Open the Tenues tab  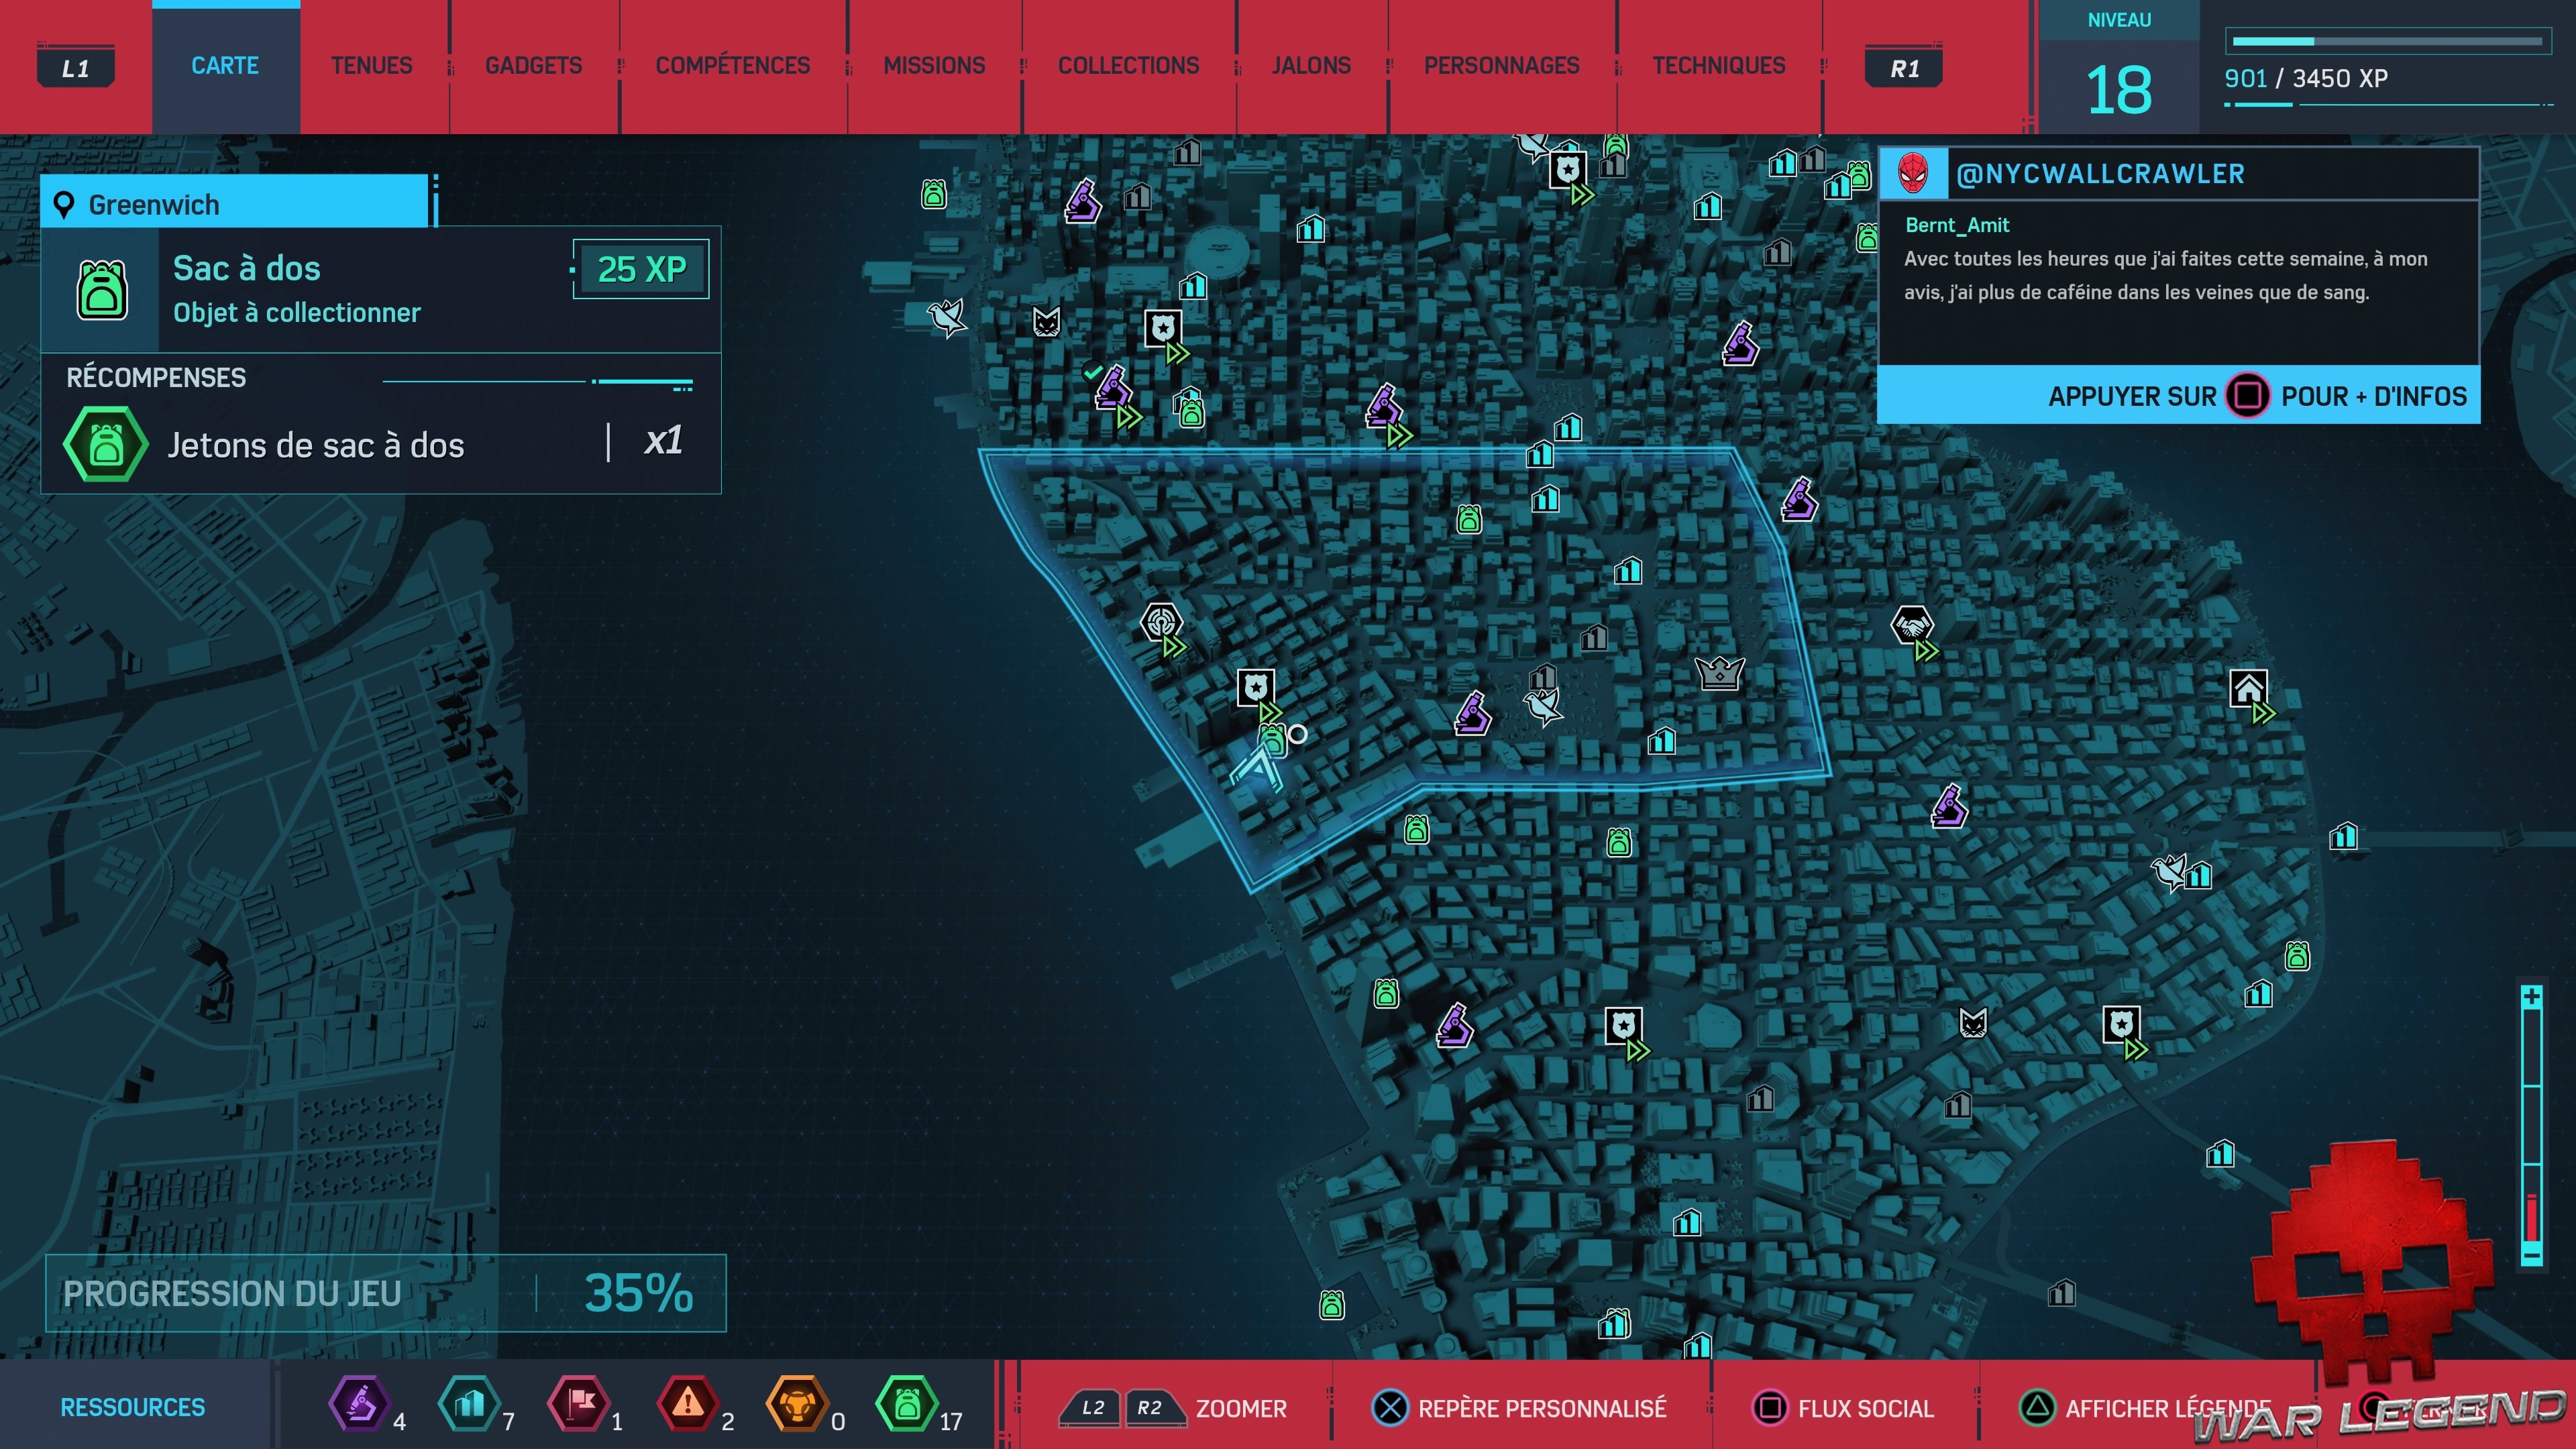pyautogui.click(x=371, y=66)
